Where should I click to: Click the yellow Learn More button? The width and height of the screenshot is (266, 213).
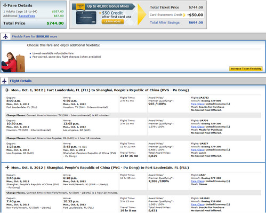[112, 21]
